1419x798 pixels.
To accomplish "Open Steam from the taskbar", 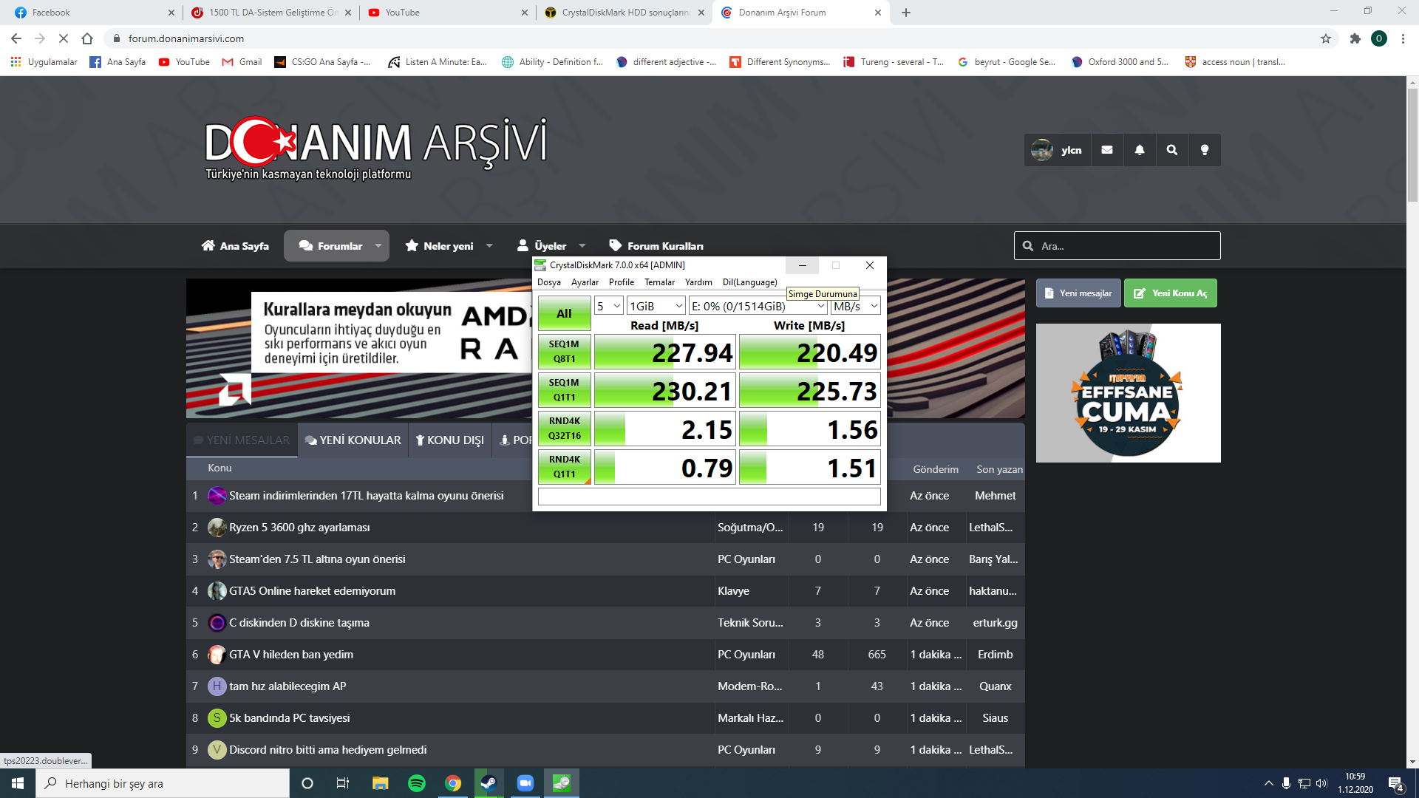I will [489, 783].
